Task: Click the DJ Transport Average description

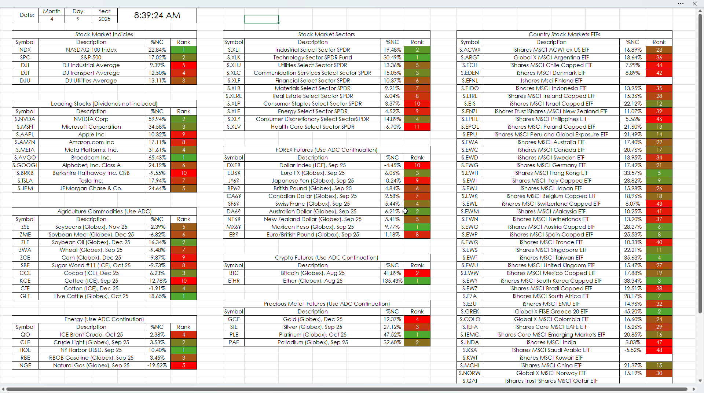Action: pyautogui.click(x=91, y=73)
